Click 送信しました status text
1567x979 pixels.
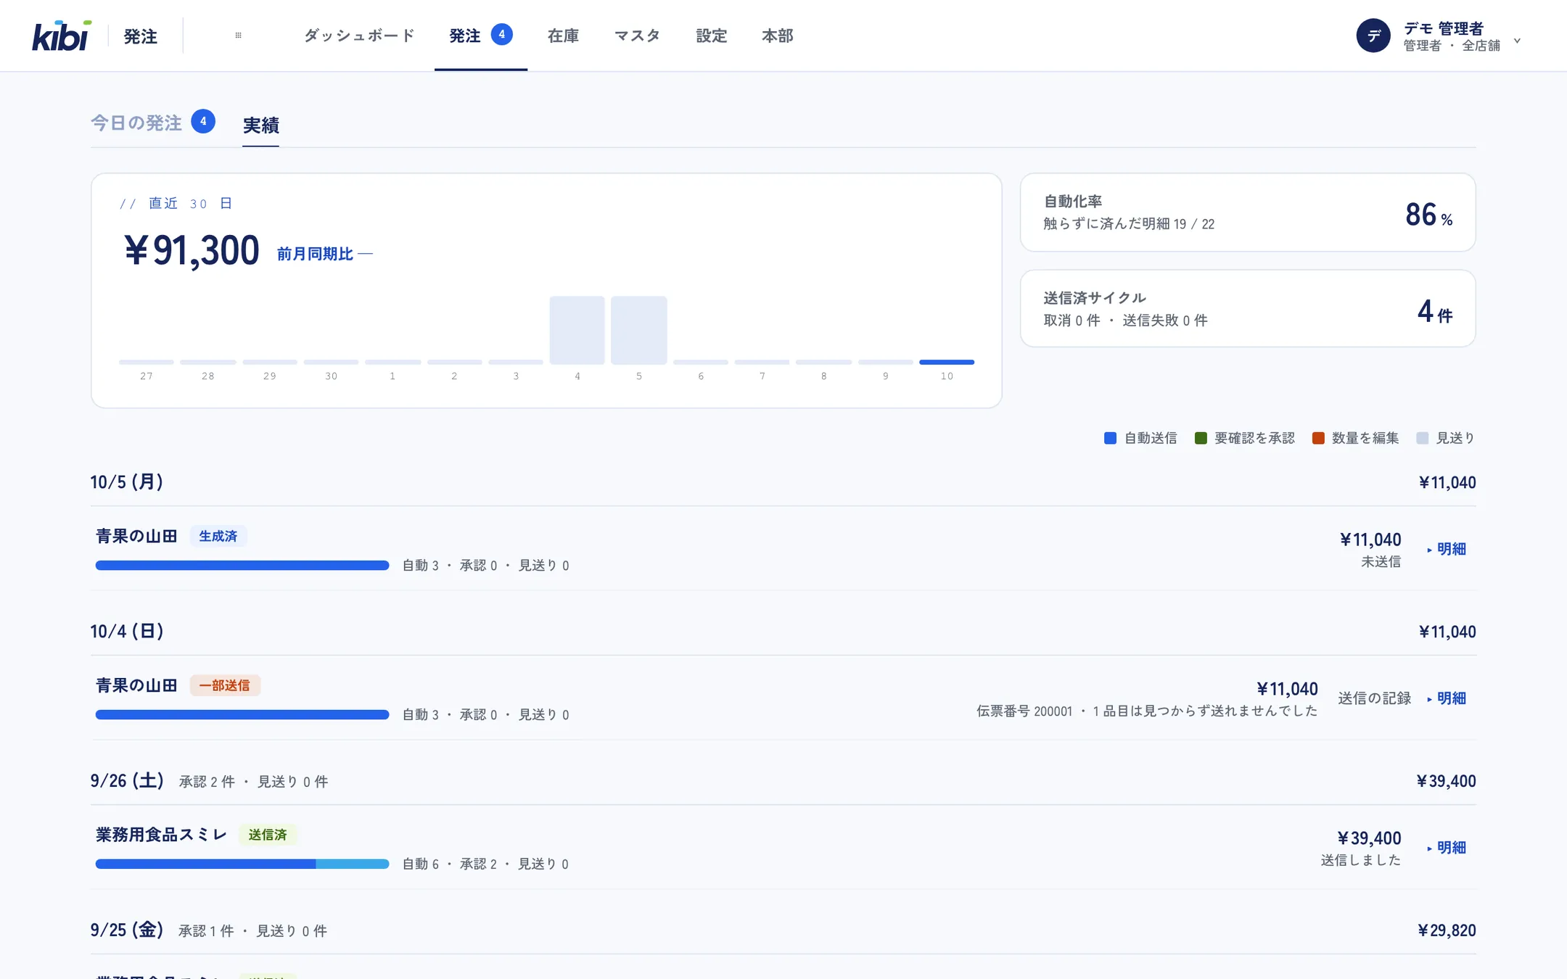(x=1361, y=861)
